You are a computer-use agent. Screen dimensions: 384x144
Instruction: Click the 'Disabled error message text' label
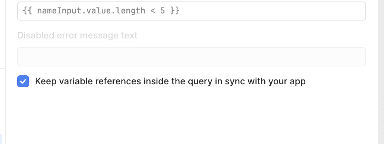click(78, 35)
